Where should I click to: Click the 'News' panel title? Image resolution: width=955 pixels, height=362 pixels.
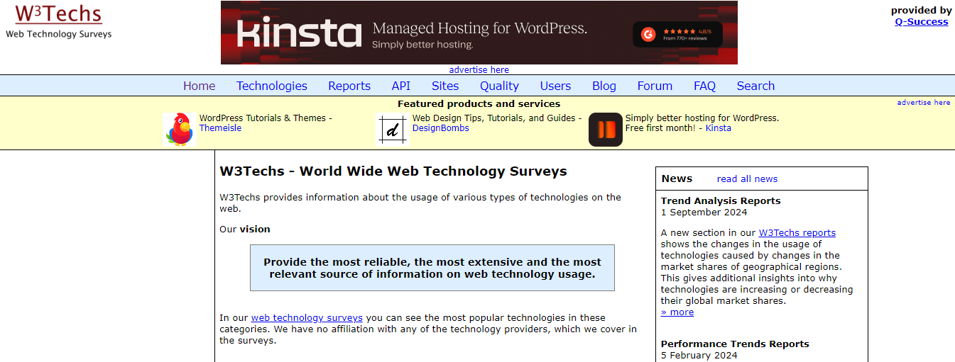click(677, 179)
